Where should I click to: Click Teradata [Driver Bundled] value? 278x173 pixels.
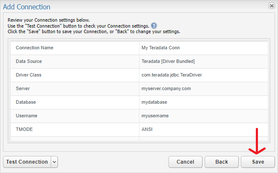tap(168, 61)
